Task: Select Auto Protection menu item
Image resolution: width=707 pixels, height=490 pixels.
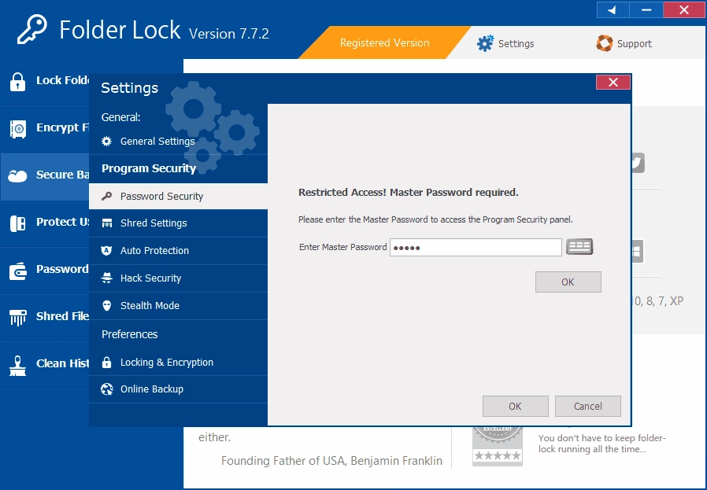Action: (x=178, y=250)
